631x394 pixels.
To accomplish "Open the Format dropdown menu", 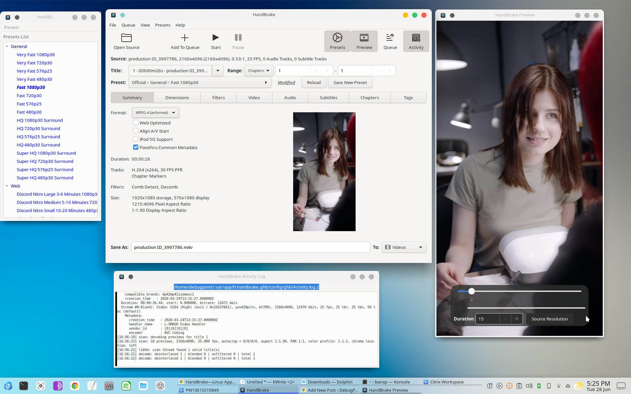I will coord(154,112).
